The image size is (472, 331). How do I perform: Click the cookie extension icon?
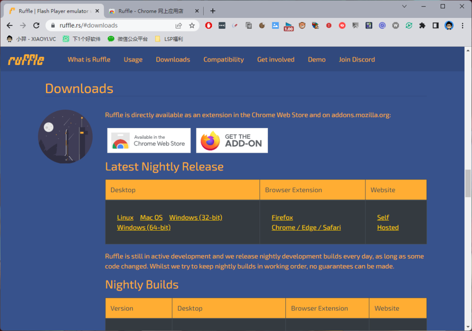pos(262,26)
